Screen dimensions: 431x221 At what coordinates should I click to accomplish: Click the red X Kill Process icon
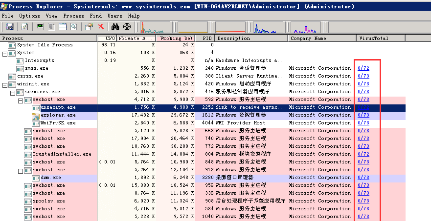pyautogui.click(x=101, y=26)
